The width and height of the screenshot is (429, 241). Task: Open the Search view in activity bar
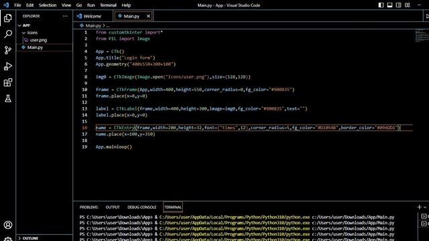(8, 34)
